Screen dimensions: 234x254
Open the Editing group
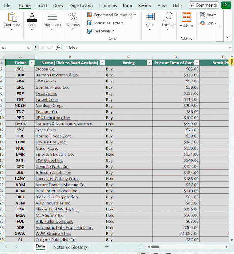click(168, 22)
